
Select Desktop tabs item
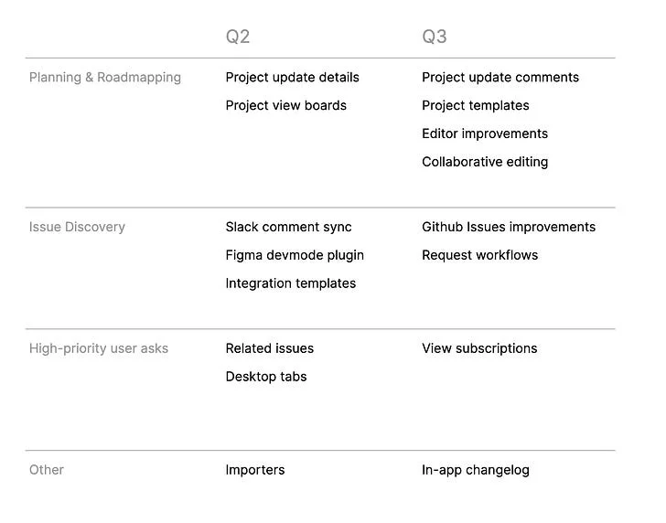tap(266, 377)
